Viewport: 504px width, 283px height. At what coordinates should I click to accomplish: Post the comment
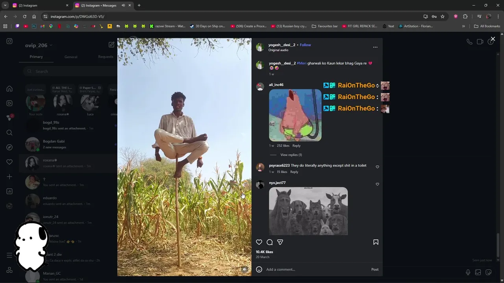pyautogui.click(x=375, y=269)
